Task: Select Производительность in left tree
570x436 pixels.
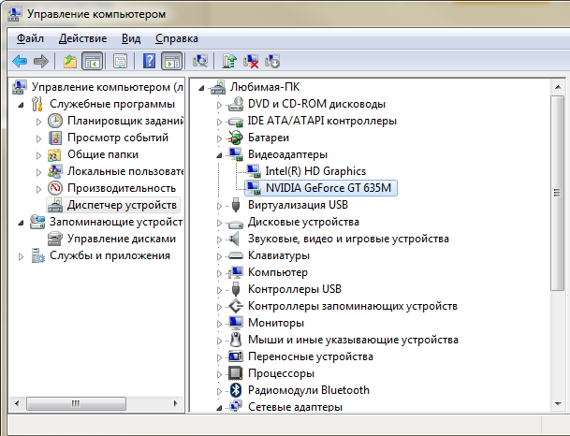Action: 122,188
